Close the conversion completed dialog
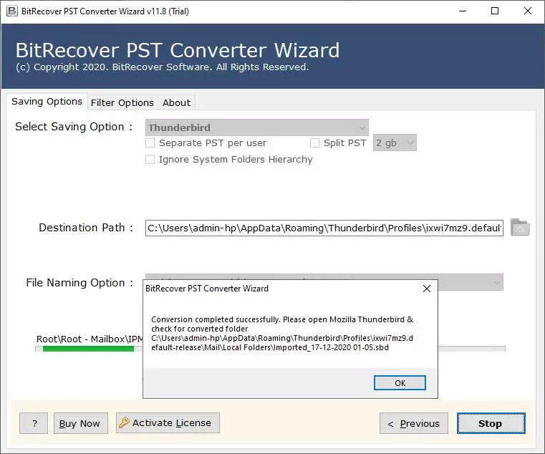The height and width of the screenshot is (454, 545). [427, 289]
